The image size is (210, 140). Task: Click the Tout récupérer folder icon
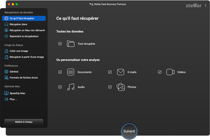coord(71,44)
